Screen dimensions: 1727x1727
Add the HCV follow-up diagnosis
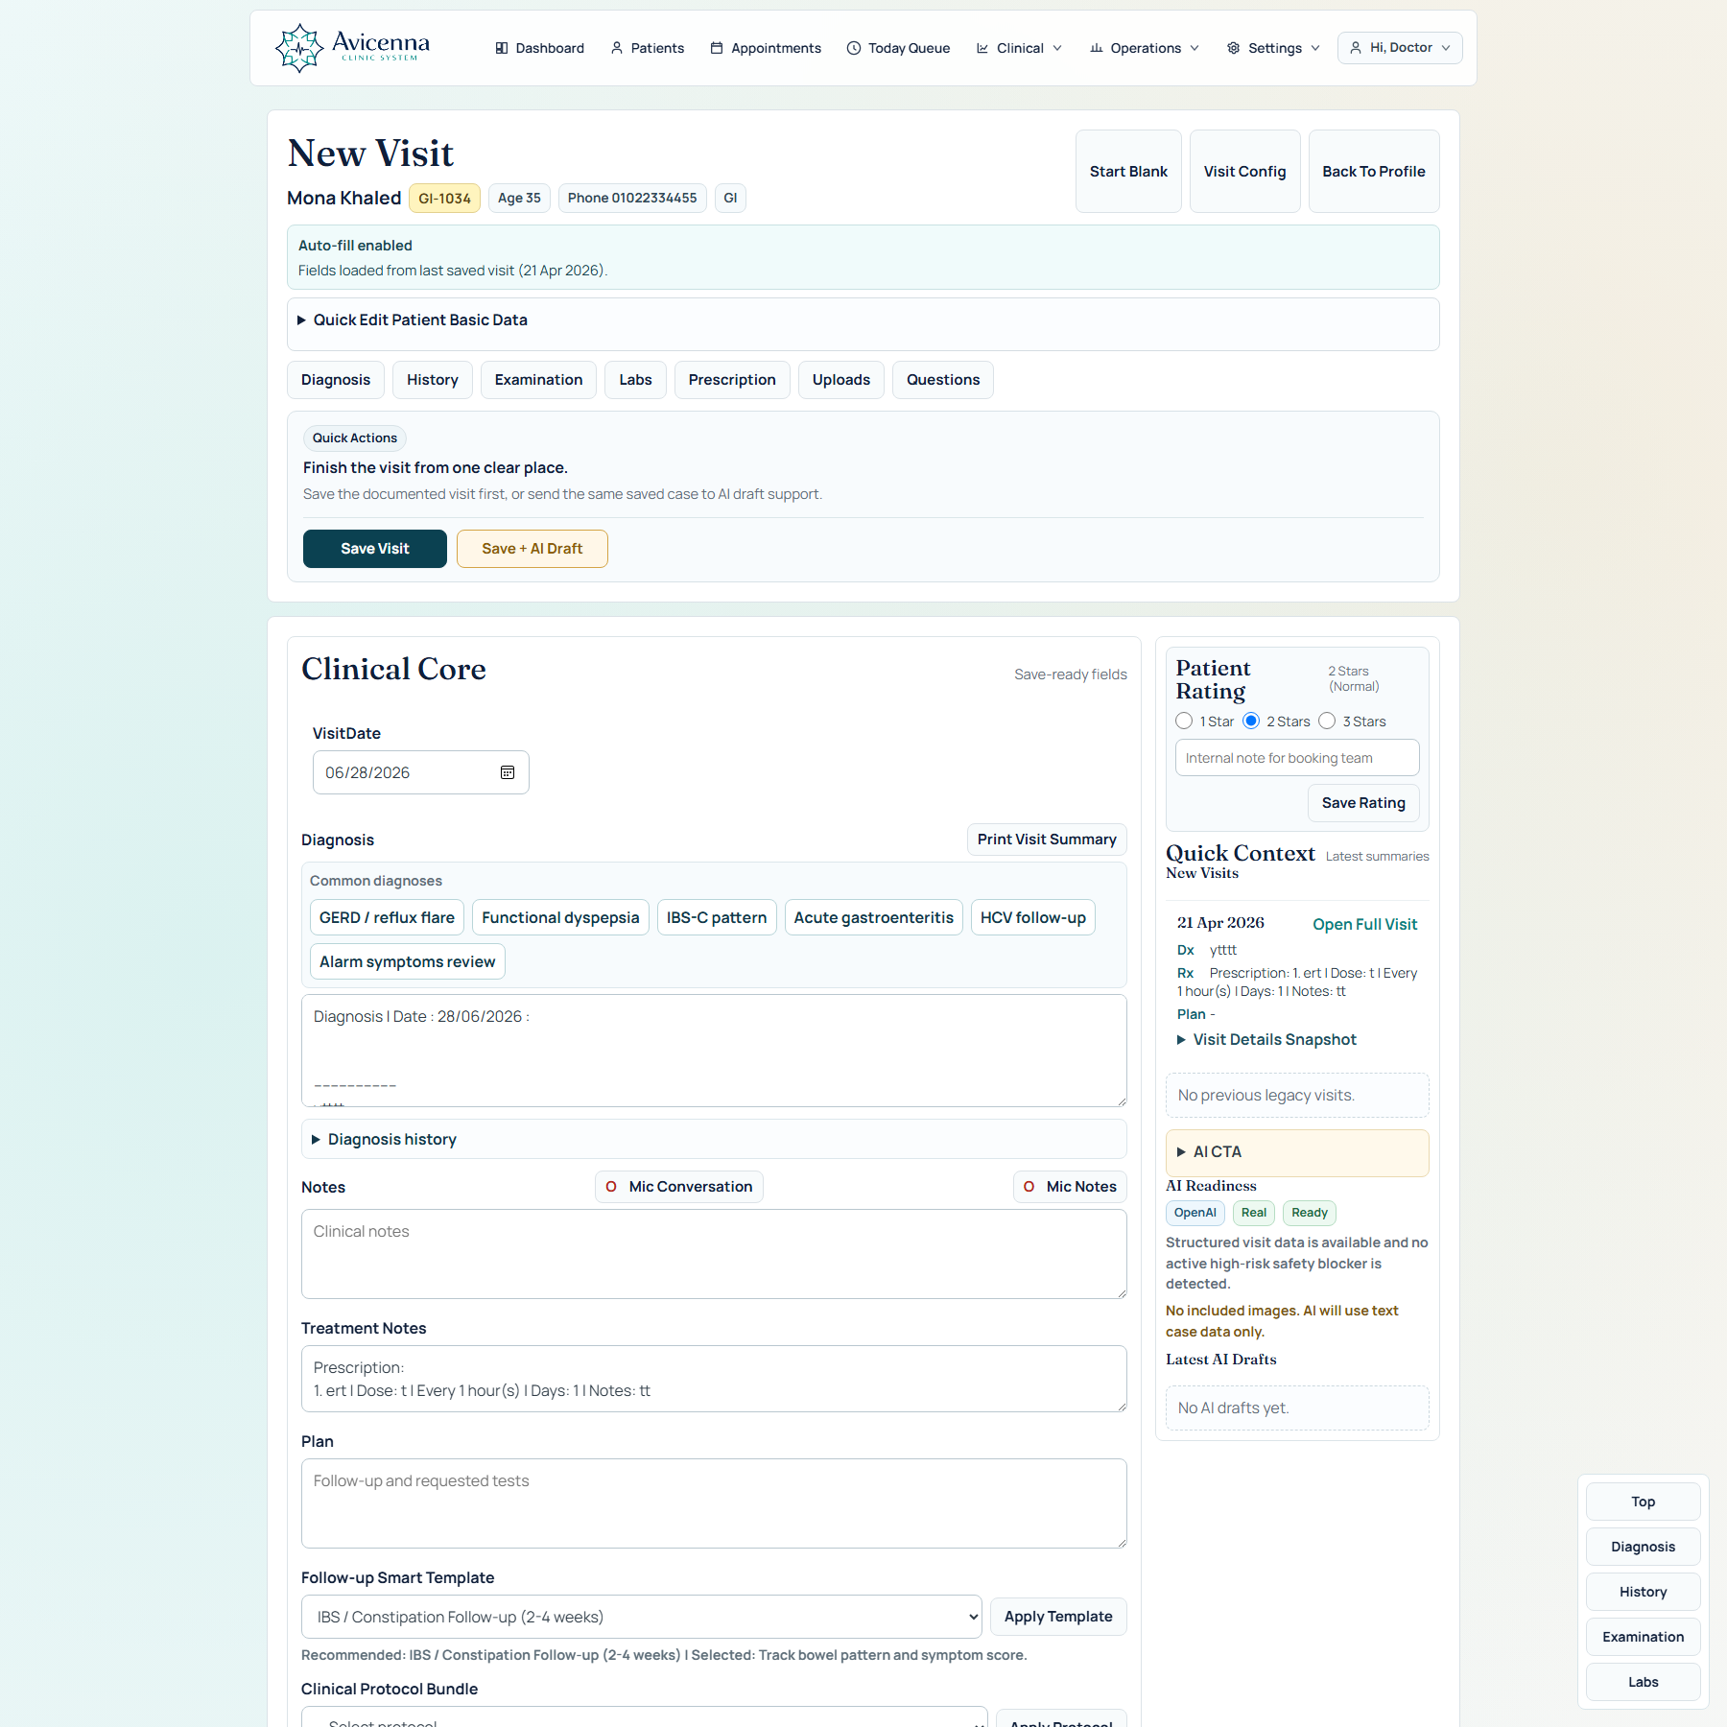pos(1033,917)
